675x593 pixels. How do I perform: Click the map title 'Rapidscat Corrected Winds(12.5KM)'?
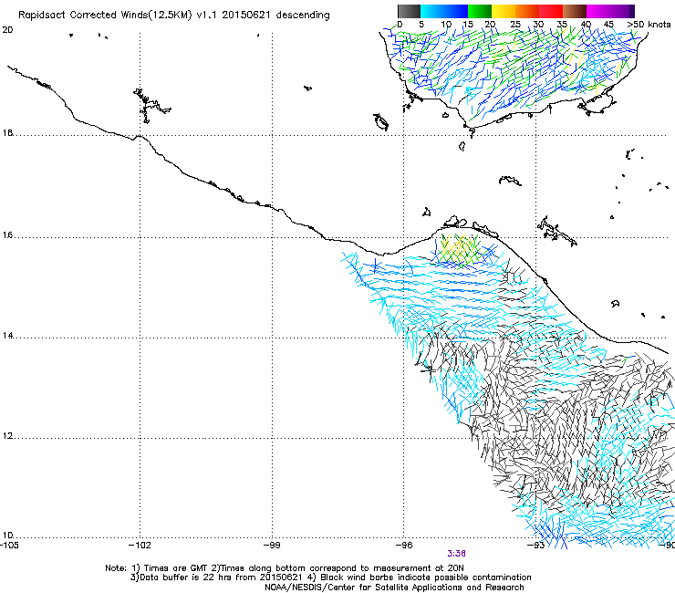pyautogui.click(x=105, y=16)
